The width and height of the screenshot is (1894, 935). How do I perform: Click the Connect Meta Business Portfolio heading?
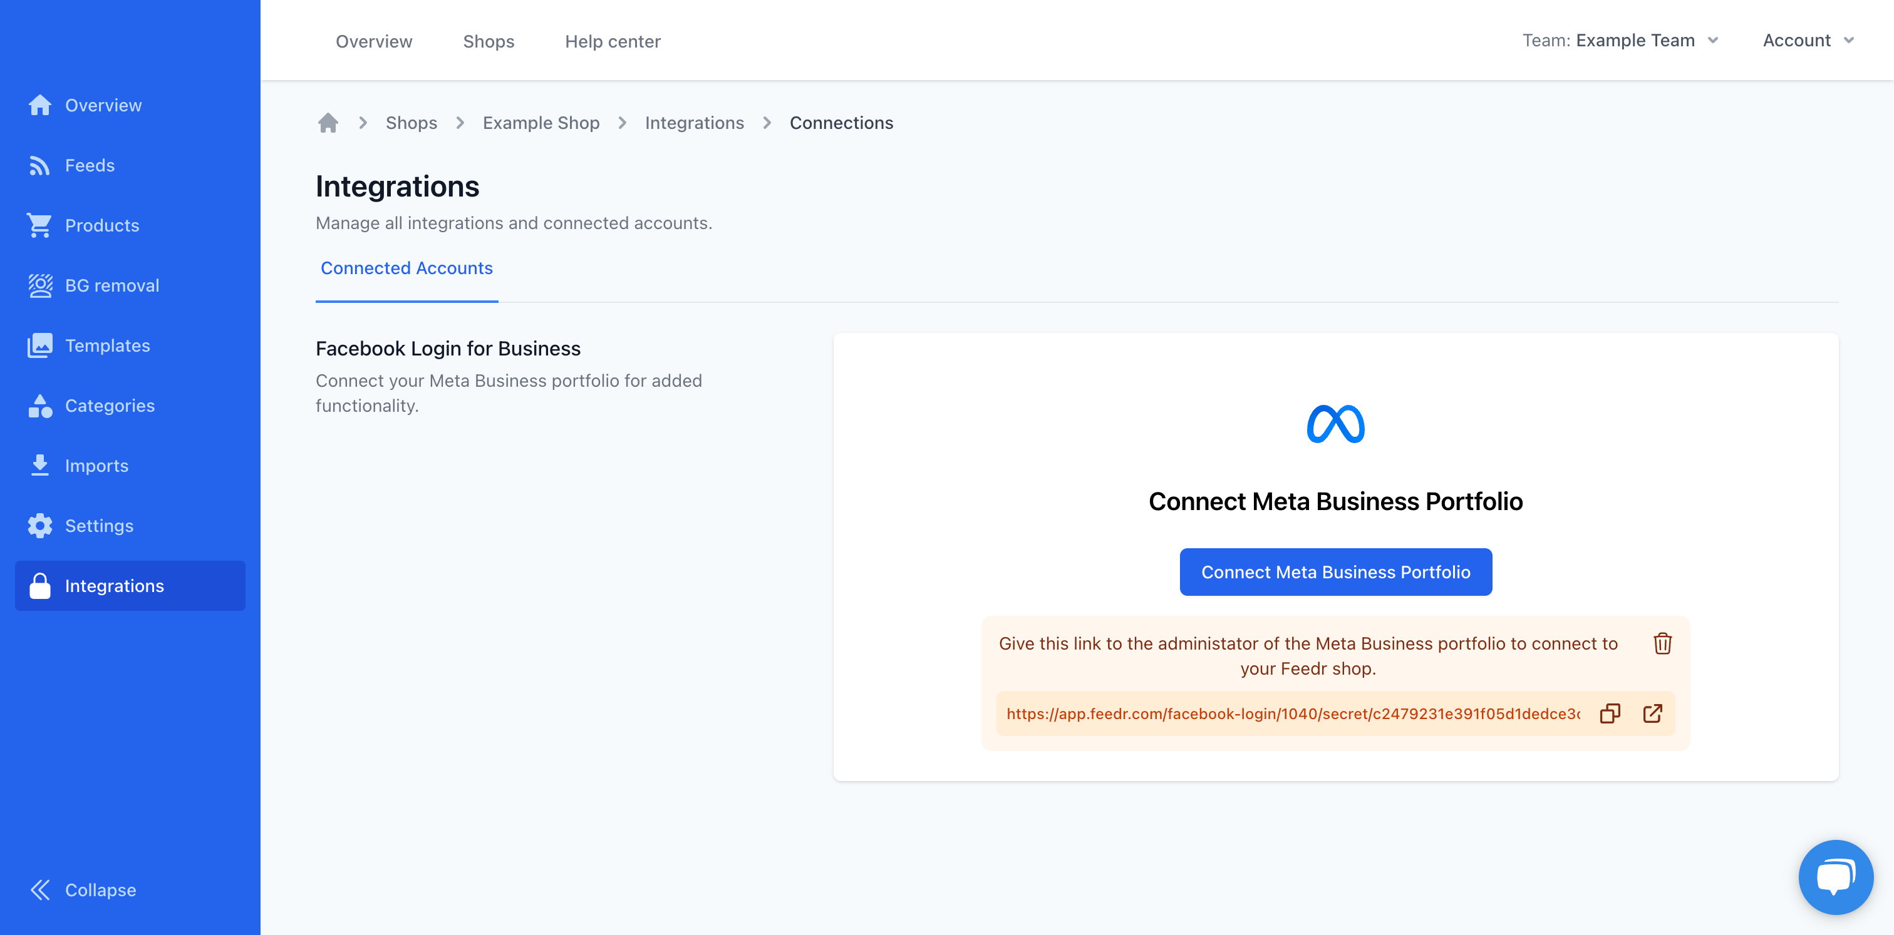(x=1335, y=501)
